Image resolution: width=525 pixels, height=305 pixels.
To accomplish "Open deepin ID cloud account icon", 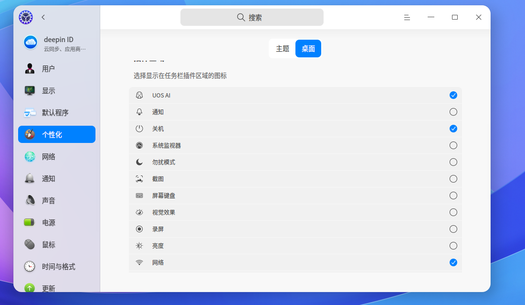I will pos(31,43).
